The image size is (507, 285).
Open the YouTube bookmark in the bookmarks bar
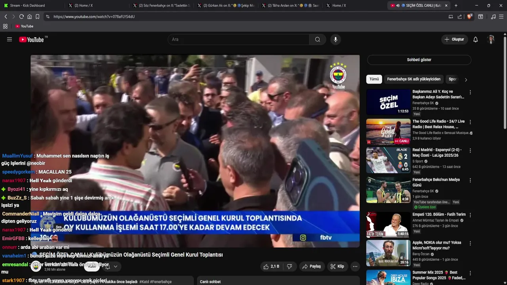click(x=25, y=26)
